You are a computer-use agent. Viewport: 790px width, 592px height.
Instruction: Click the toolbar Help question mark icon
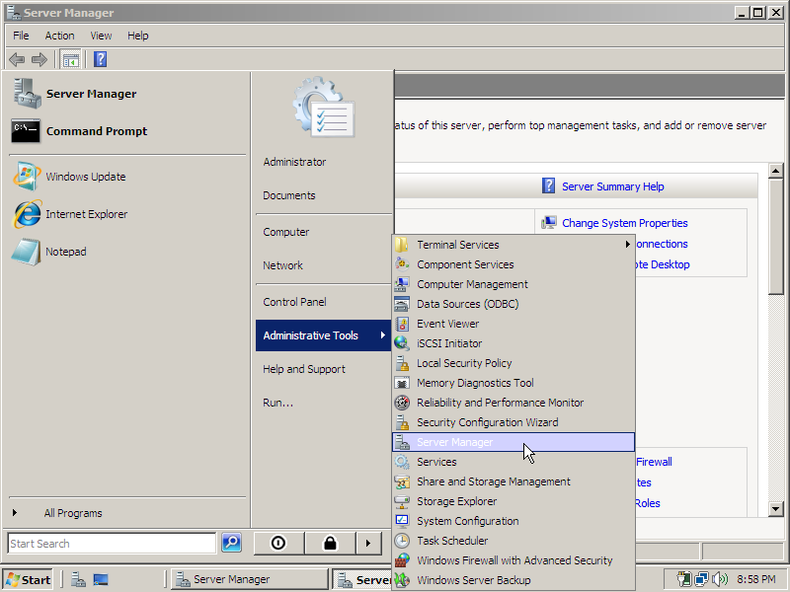click(x=101, y=59)
